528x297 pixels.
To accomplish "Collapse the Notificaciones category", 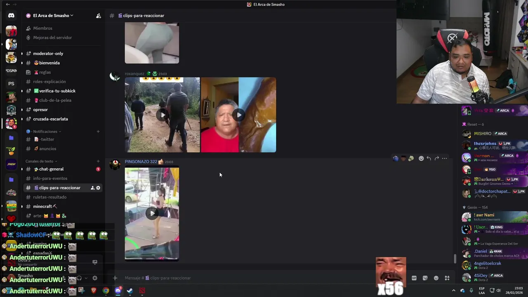I will [x=43, y=132].
